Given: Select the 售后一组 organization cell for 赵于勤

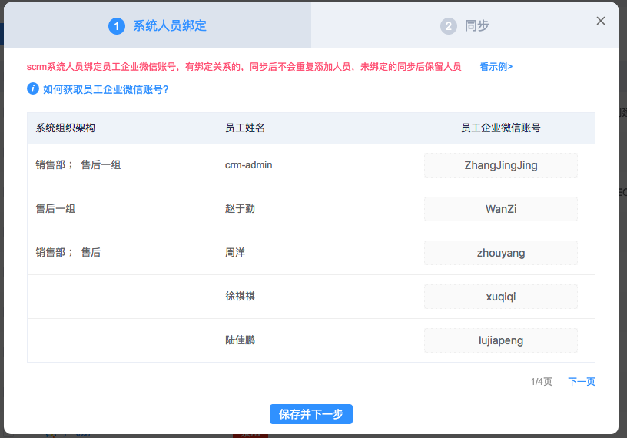Looking at the screenshot, I should tap(55, 209).
